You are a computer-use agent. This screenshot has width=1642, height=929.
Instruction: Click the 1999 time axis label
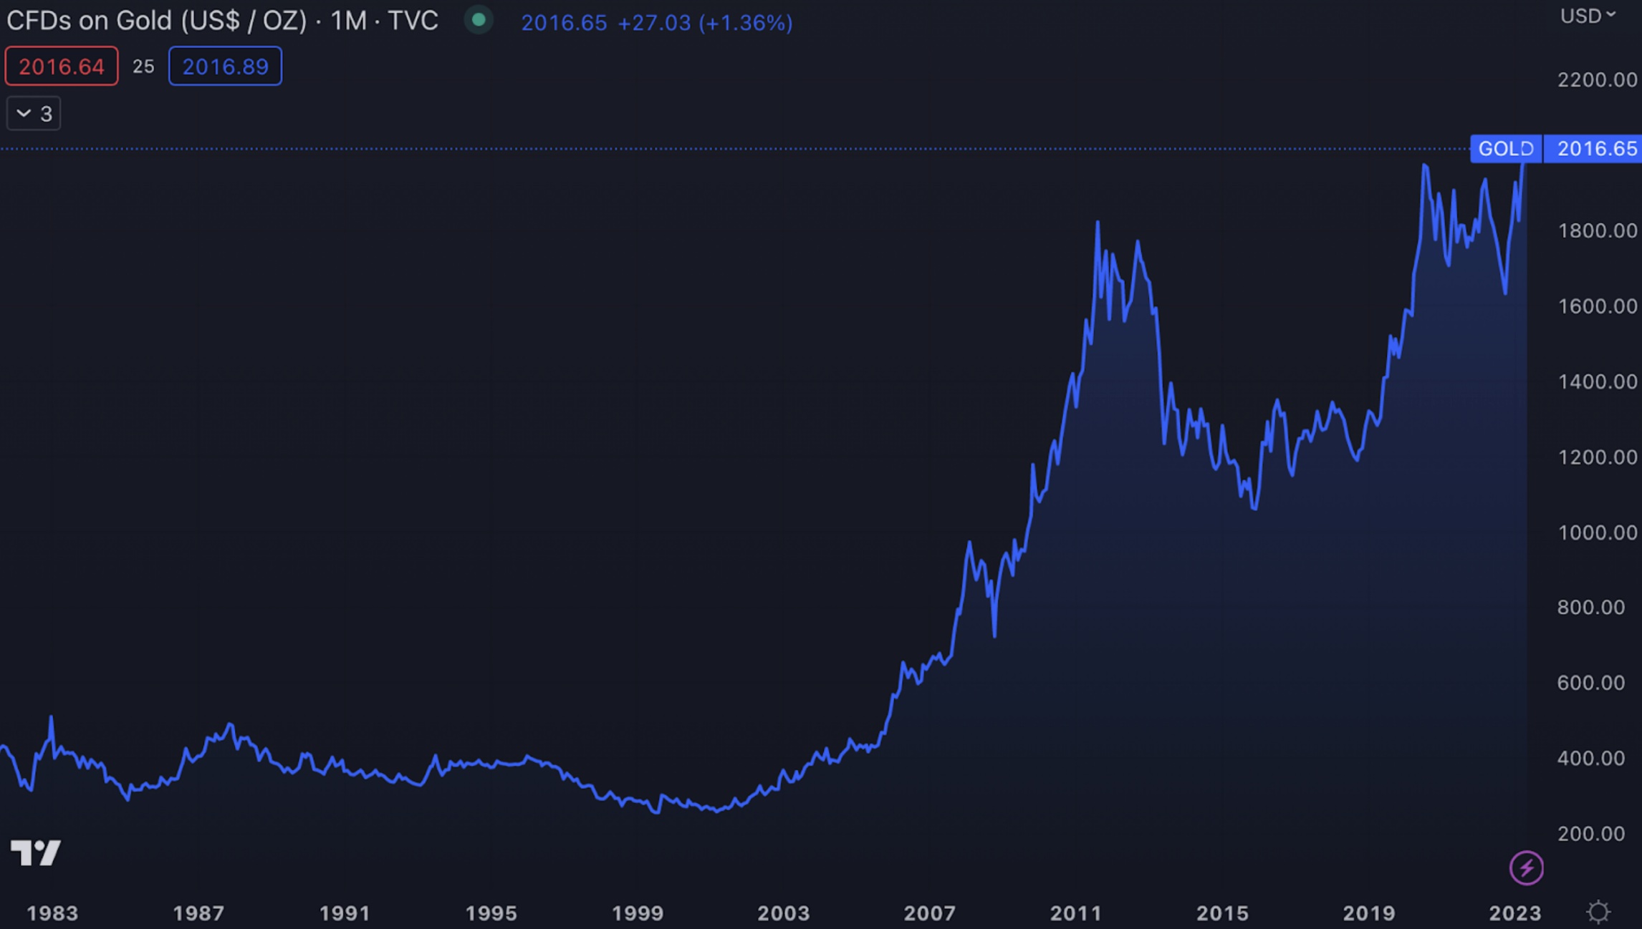tap(638, 913)
